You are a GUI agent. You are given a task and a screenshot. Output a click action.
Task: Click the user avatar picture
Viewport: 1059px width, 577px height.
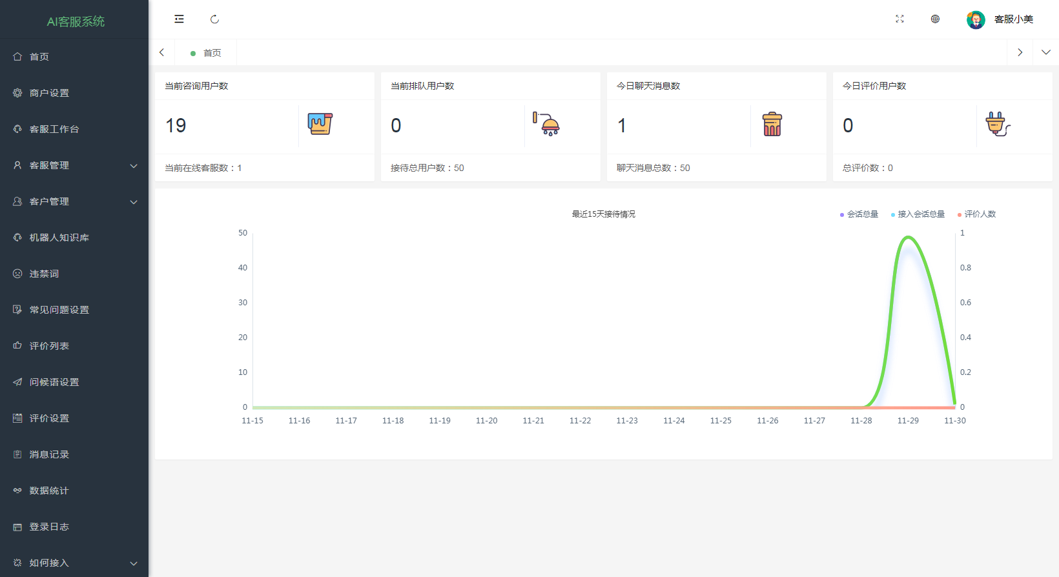976,19
